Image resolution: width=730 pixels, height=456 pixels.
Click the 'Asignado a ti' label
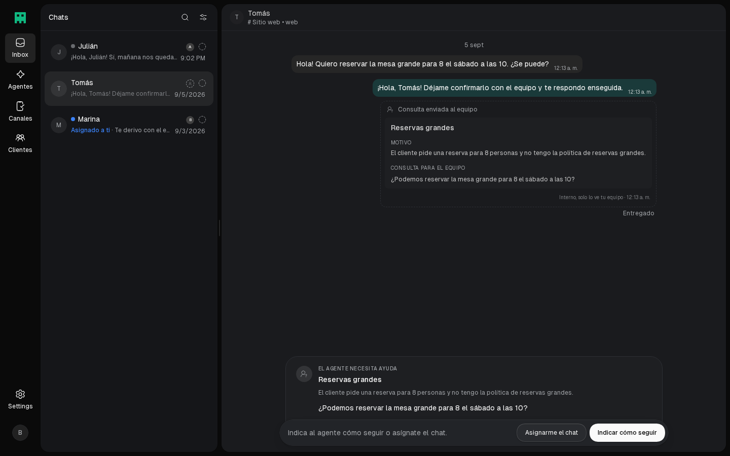(90, 130)
